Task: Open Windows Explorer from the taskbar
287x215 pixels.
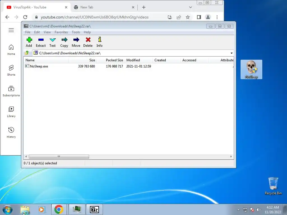Action: 25,210
